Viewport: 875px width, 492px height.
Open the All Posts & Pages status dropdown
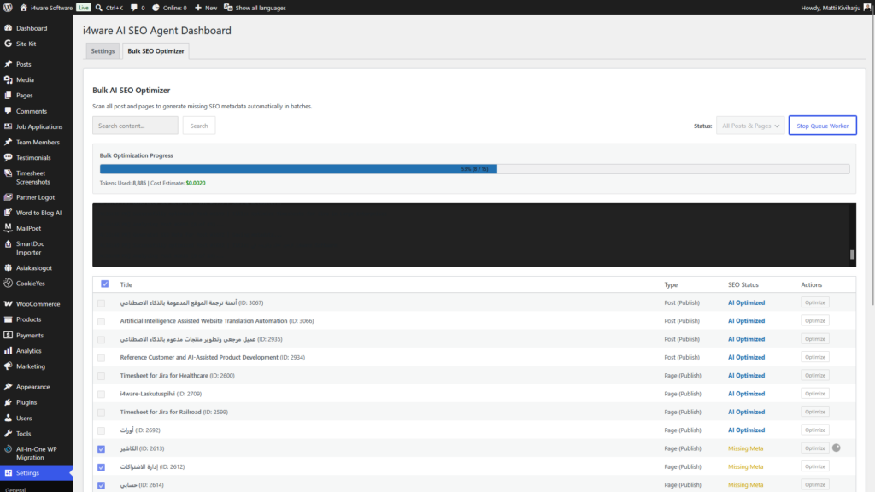pyautogui.click(x=750, y=126)
